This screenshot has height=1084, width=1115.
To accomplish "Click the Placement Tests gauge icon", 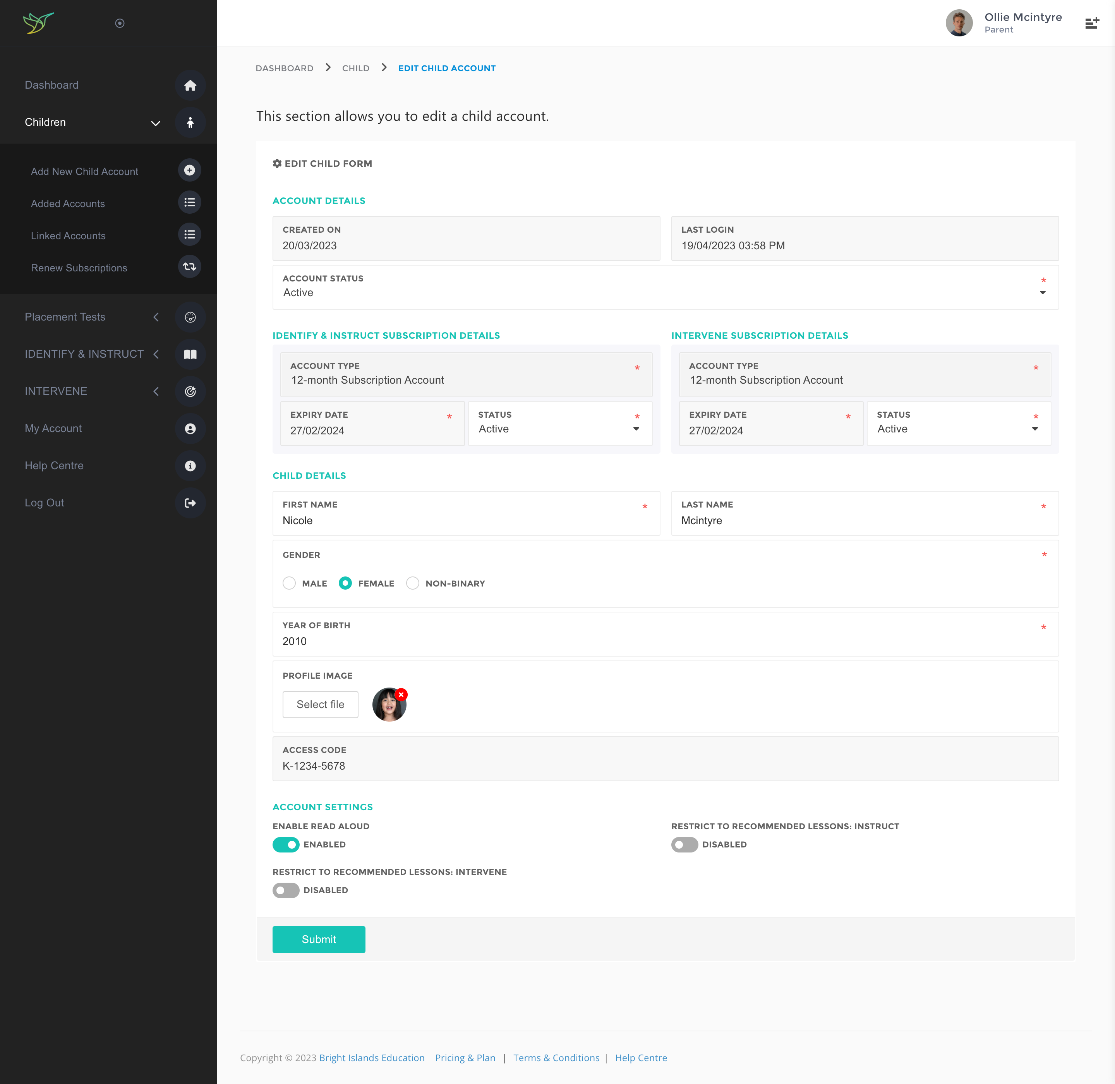I will coord(190,317).
